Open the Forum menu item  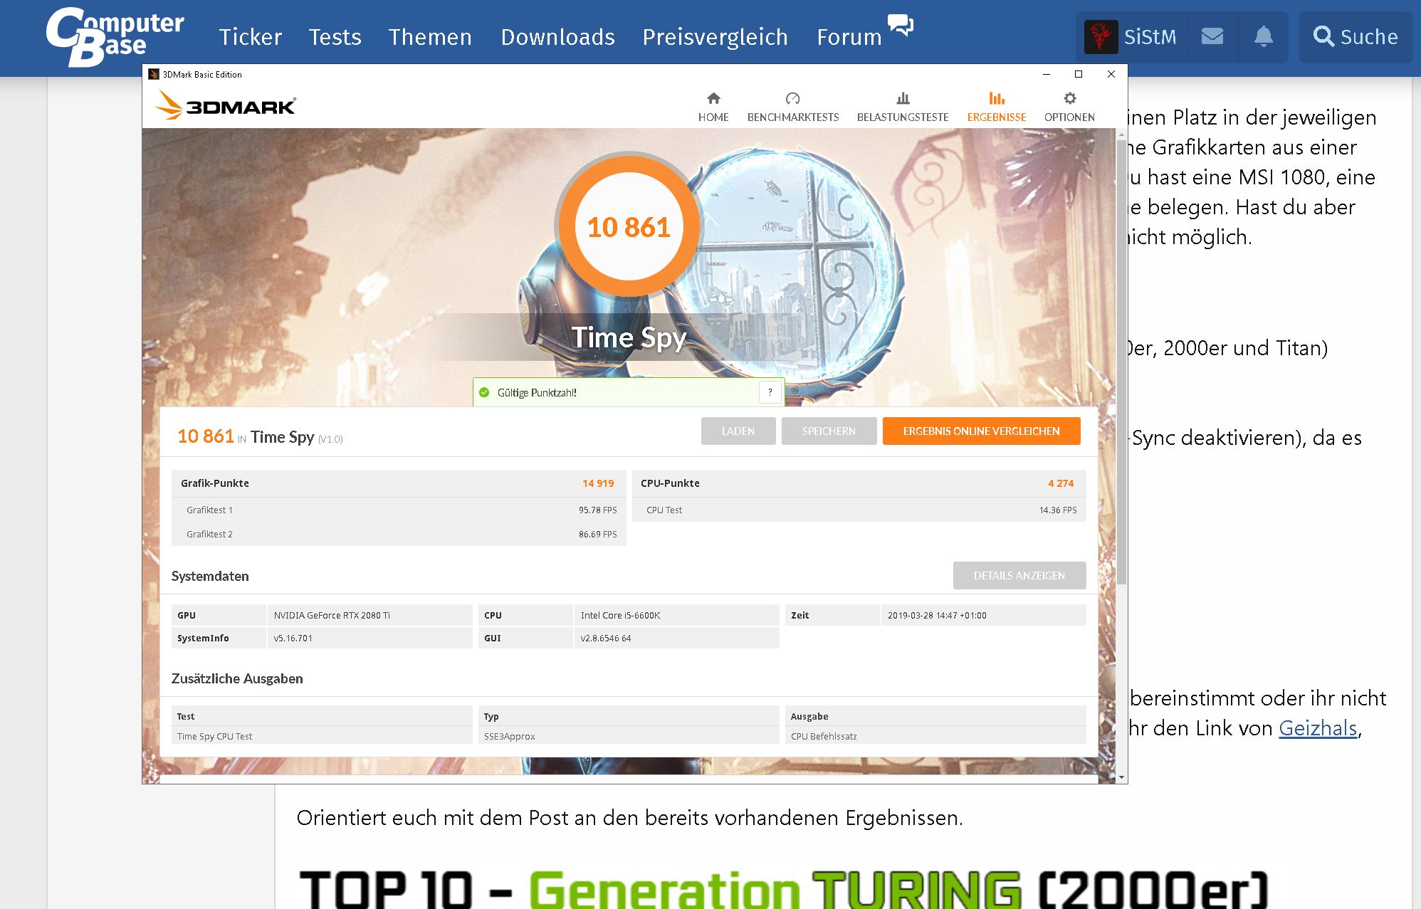pos(849,37)
